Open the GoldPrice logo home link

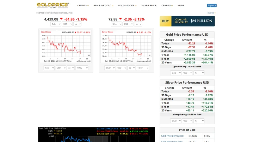pyautogui.click(x=53, y=5)
